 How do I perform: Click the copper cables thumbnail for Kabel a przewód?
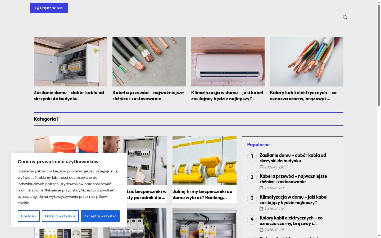pos(149,62)
